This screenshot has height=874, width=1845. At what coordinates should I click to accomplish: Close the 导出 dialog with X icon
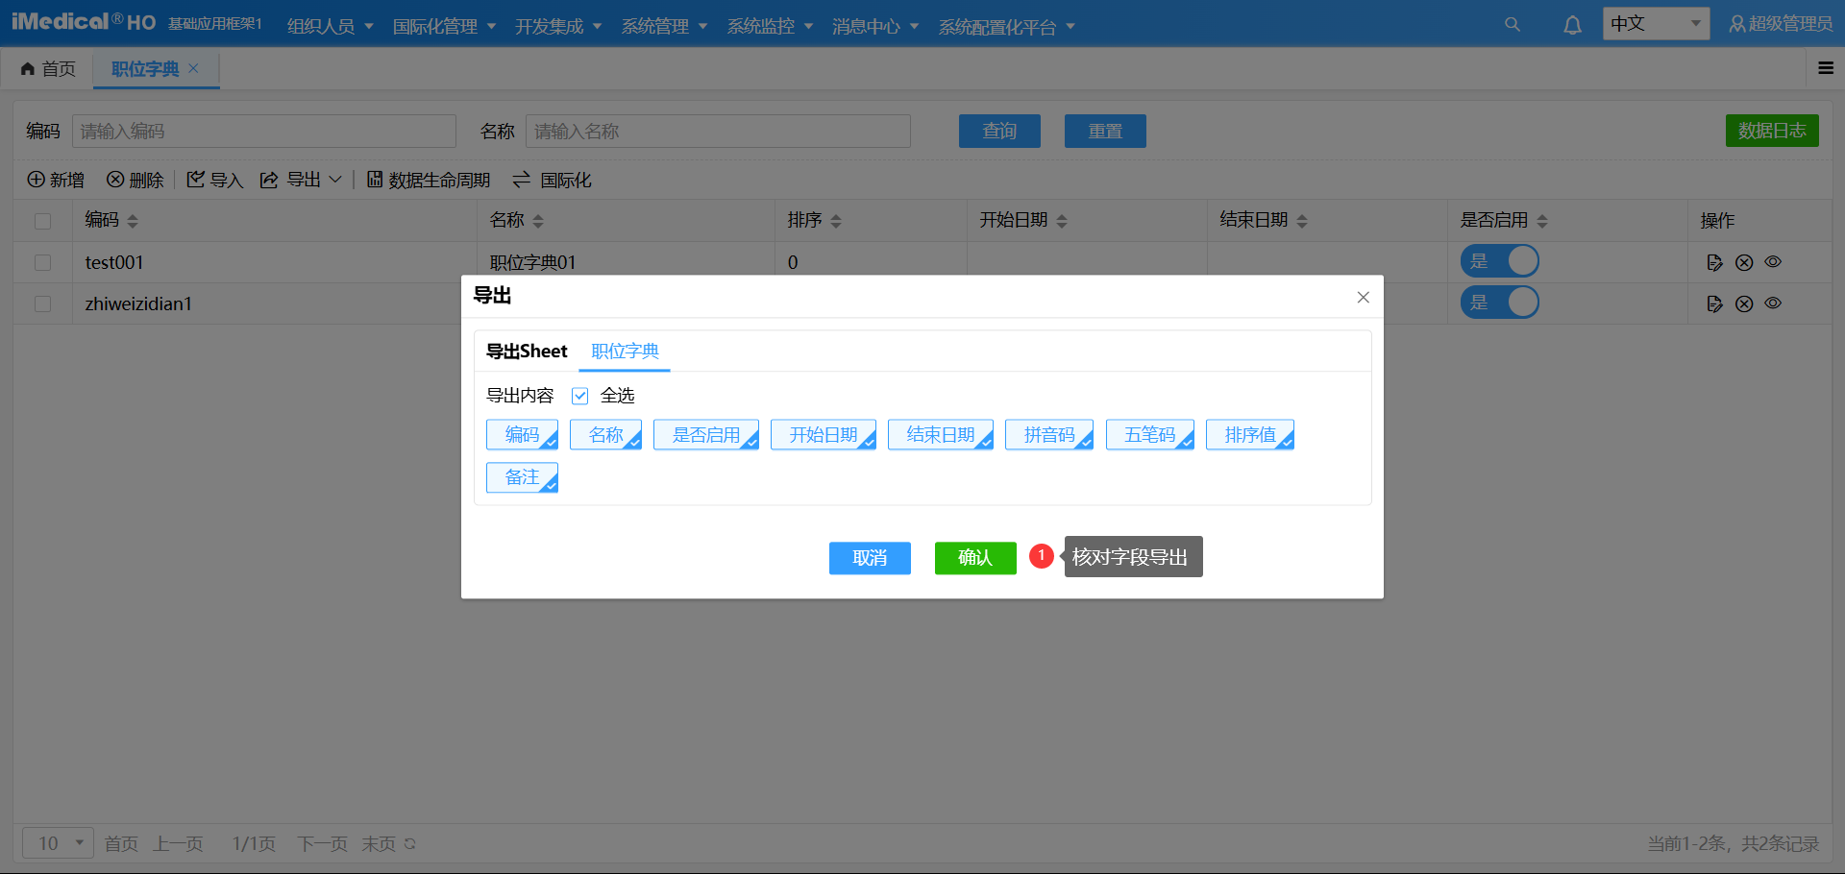point(1363,298)
